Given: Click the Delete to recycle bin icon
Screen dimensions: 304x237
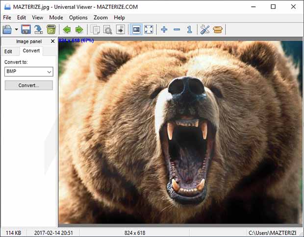Looking at the screenshot, I should (x=51, y=29).
